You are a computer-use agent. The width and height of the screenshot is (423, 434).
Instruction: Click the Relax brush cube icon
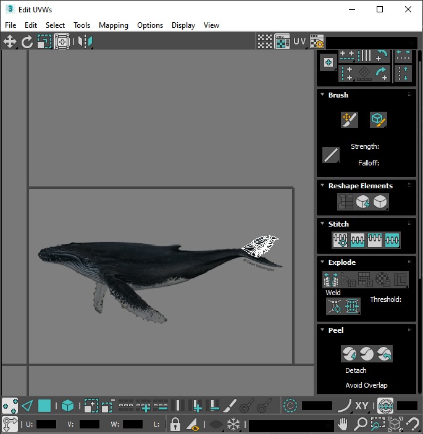click(x=378, y=120)
